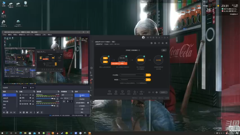Open File Explorer from taskbar
Viewport: 240px width, 135px height.
tap(25, 133)
